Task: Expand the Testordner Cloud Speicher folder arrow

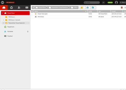Action: pyautogui.click(x=4, y=23)
